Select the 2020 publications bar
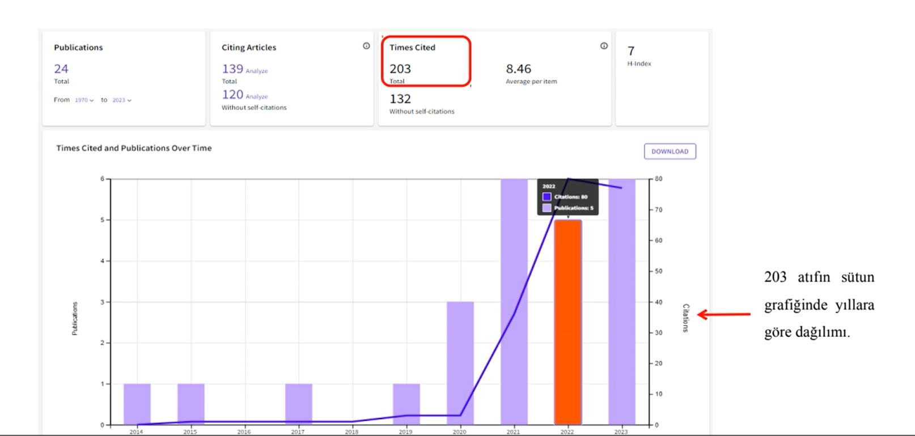Image resolution: width=915 pixels, height=436 pixels. pos(460,362)
